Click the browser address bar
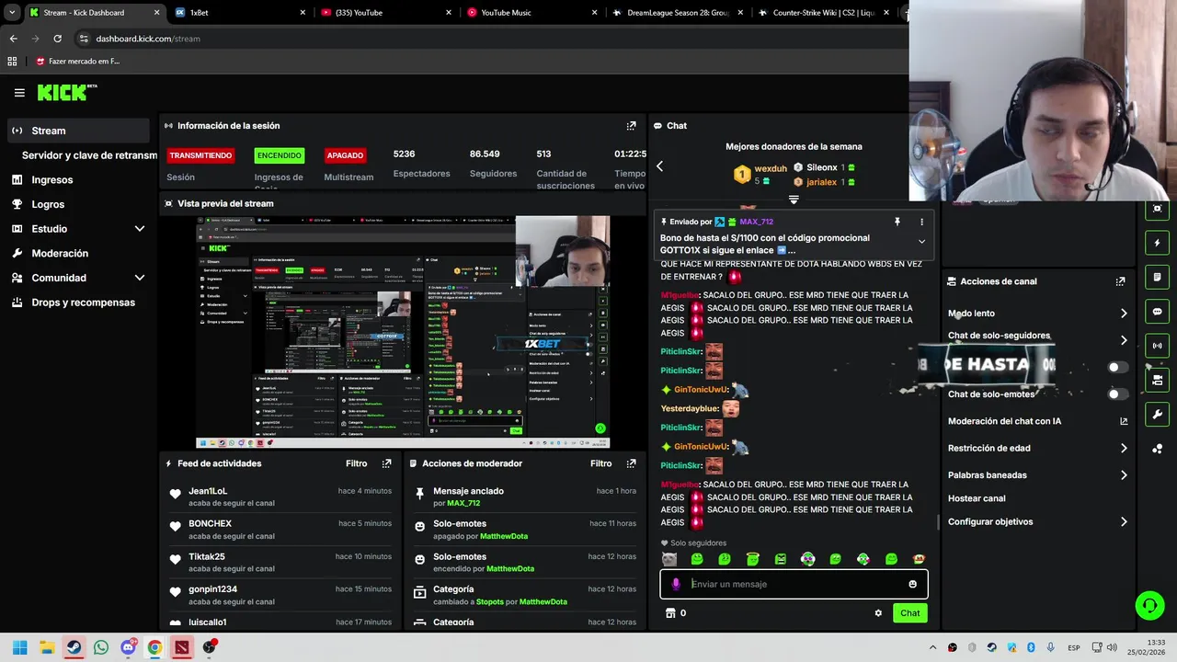 (x=487, y=39)
